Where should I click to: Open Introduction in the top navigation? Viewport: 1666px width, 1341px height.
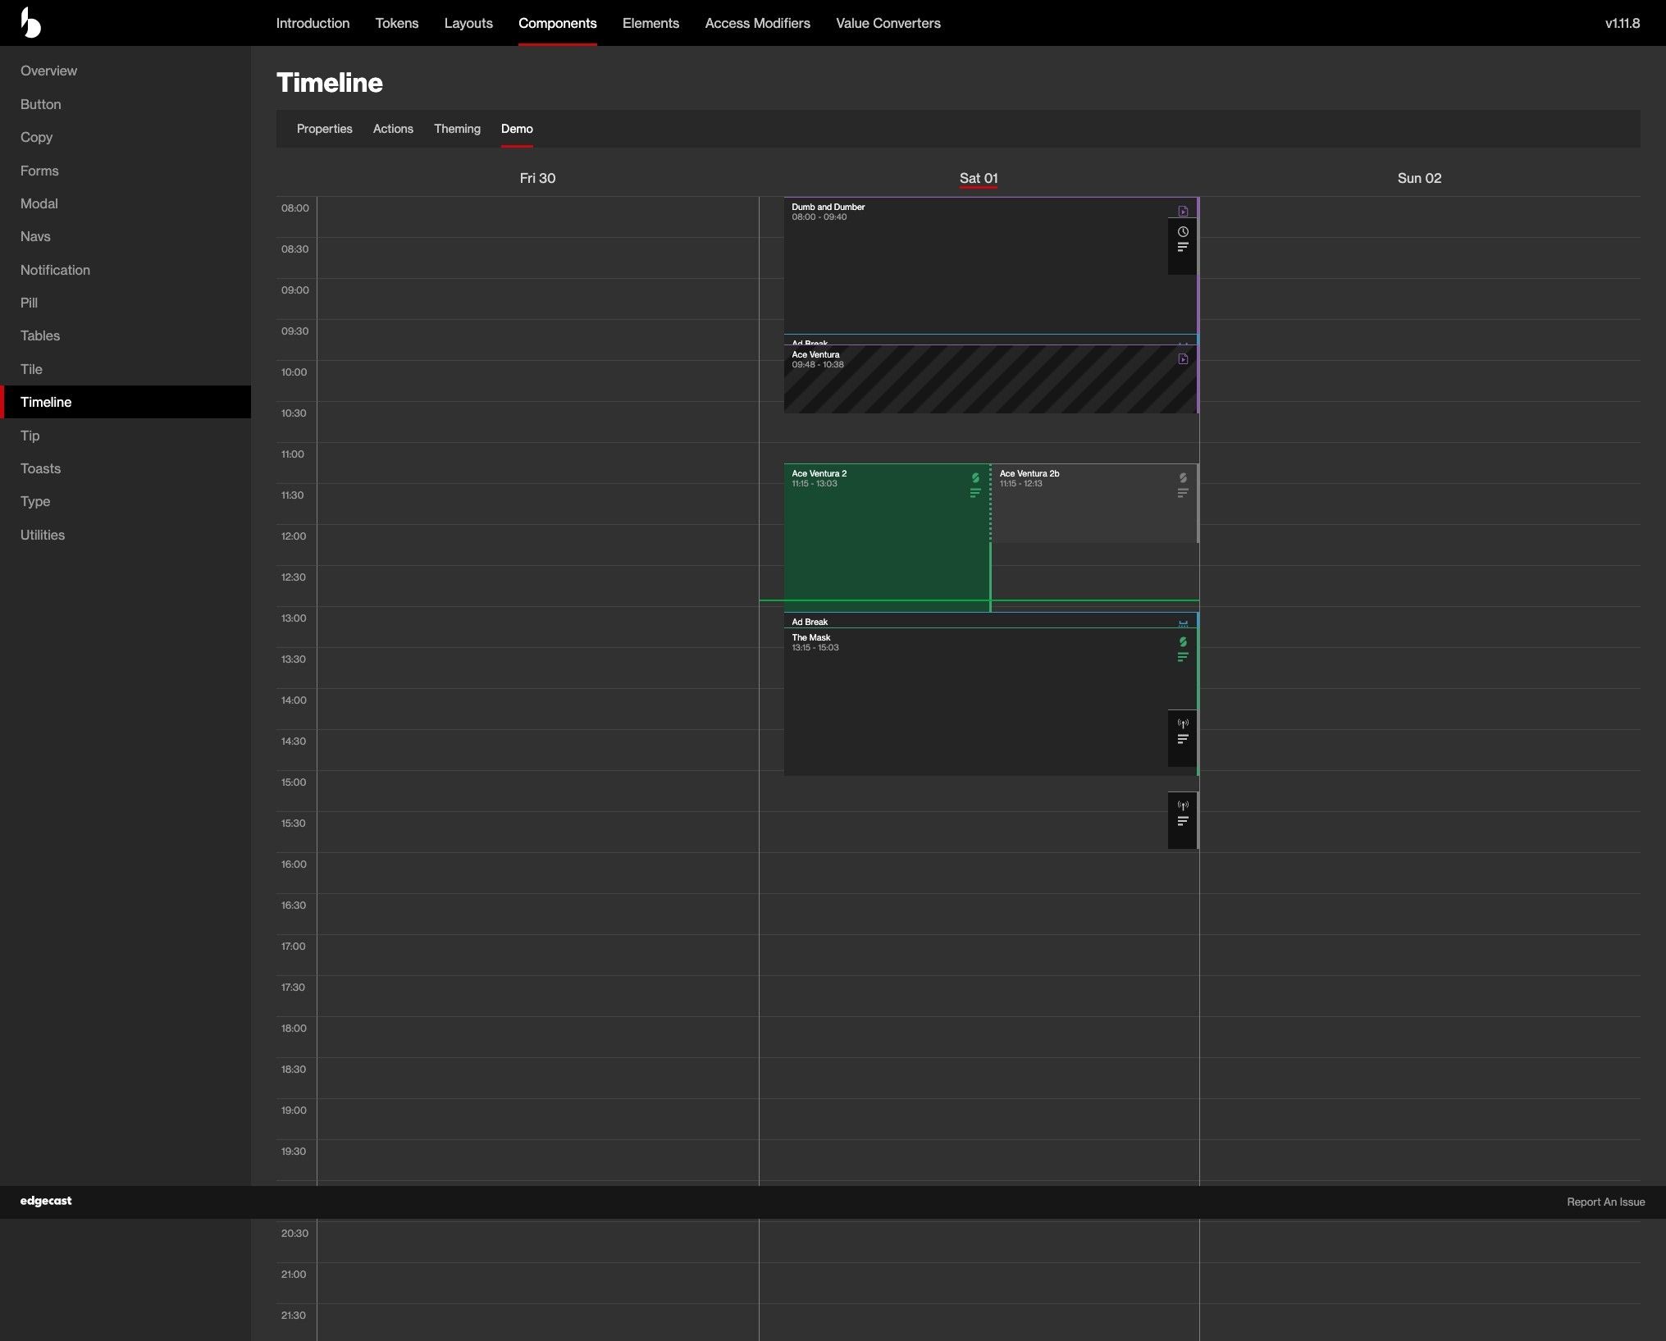point(313,23)
